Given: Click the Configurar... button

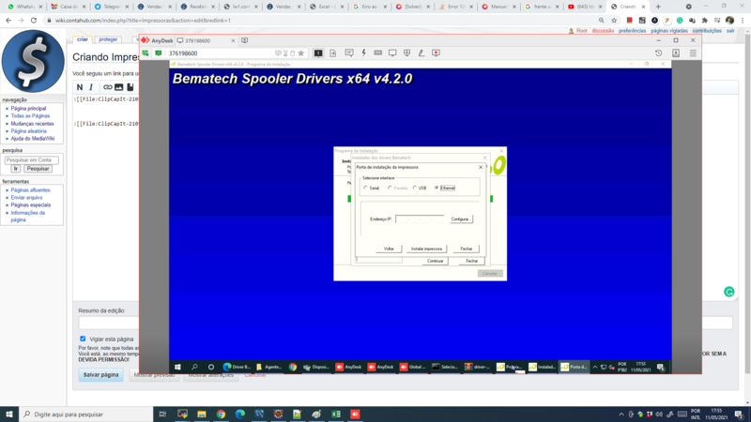Looking at the screenshot, I should [461, 219].
